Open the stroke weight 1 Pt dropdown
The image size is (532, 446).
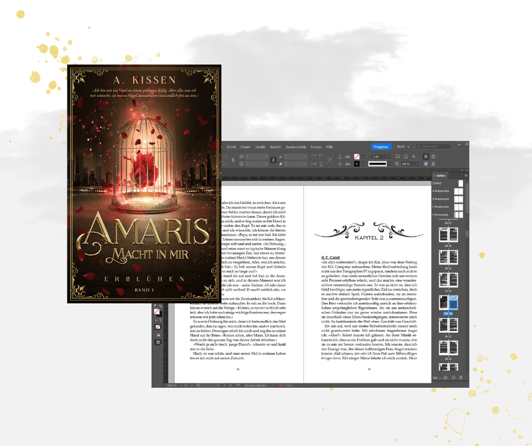pos(389,156)
